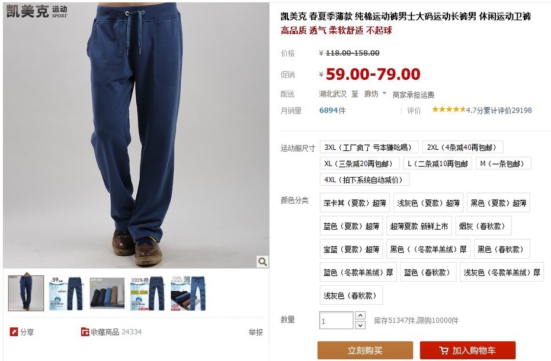Pick color 深卡其（夏款）超薄
Image resolution: width=551 pixels, height=361 pixels.
click(x=354, y=202)
